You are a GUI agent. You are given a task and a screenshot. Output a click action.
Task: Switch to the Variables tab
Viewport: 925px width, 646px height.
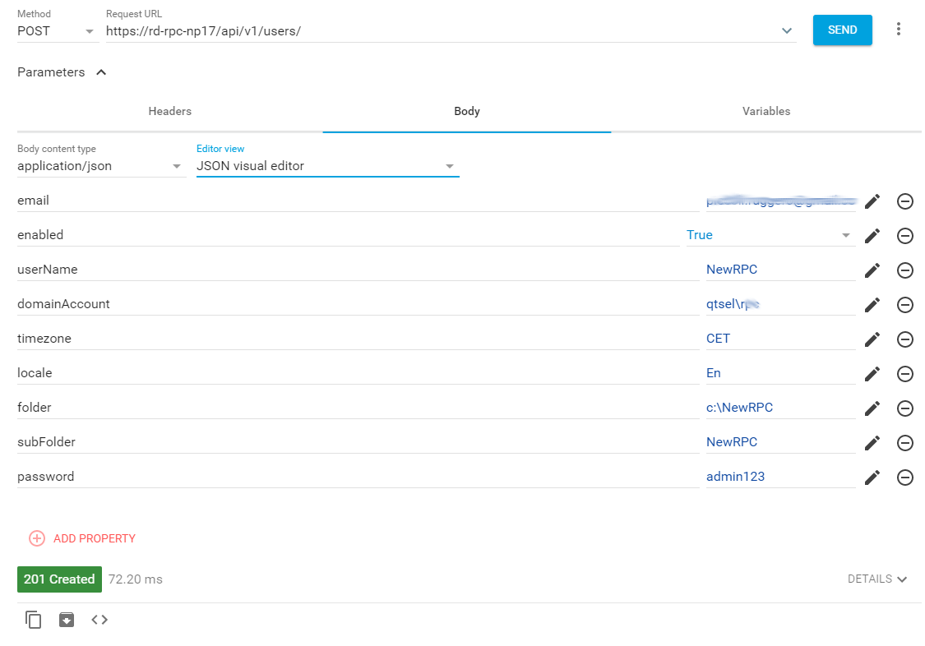pos(766,111)
